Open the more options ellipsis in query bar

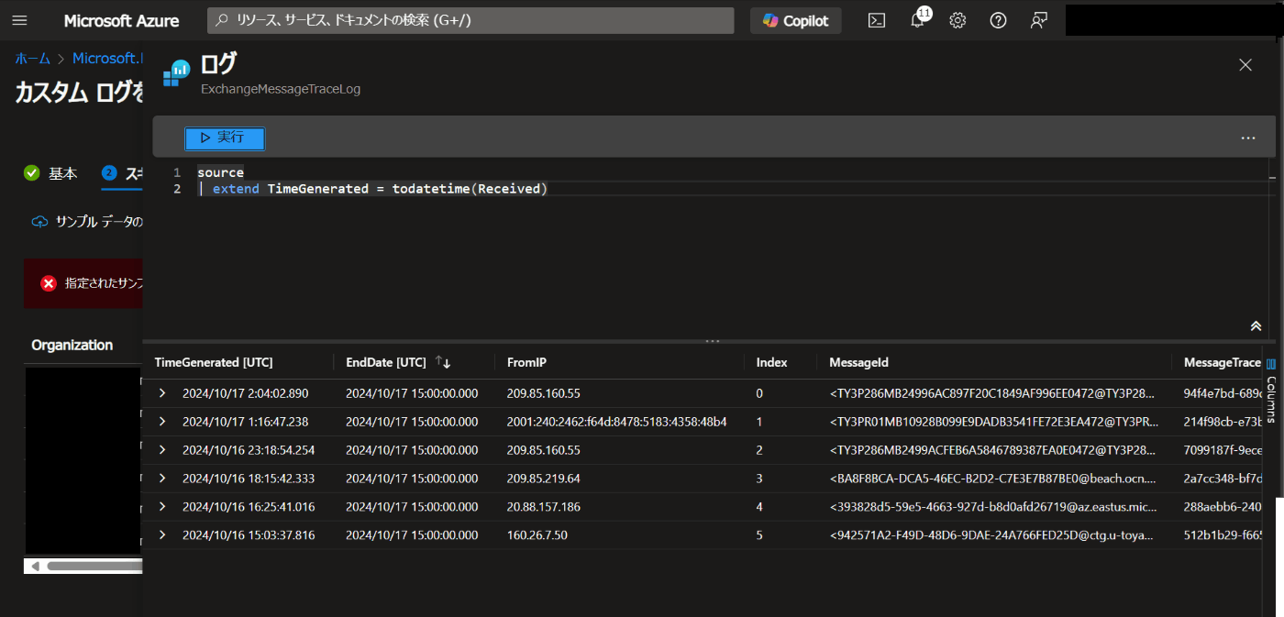point(1248,138)
